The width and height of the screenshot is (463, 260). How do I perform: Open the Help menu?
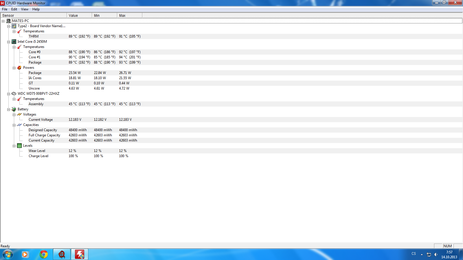[x=36, y=9]
